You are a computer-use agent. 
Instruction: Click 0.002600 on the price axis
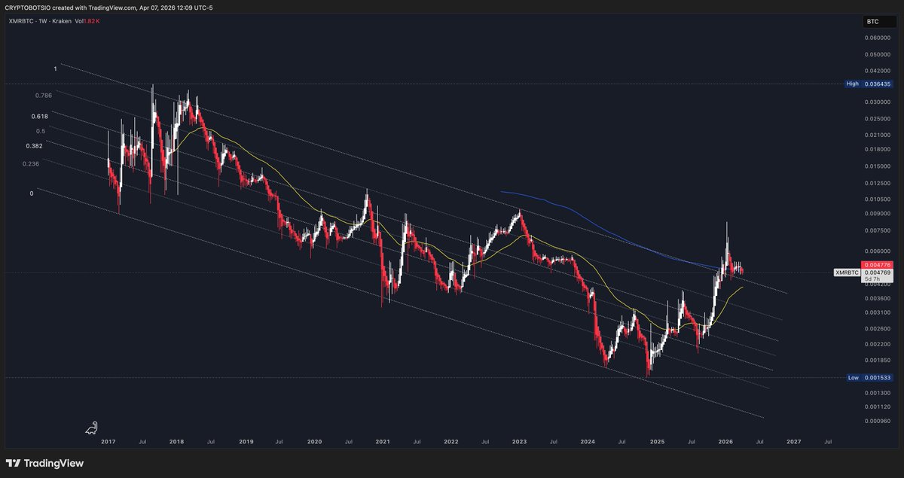876,328
